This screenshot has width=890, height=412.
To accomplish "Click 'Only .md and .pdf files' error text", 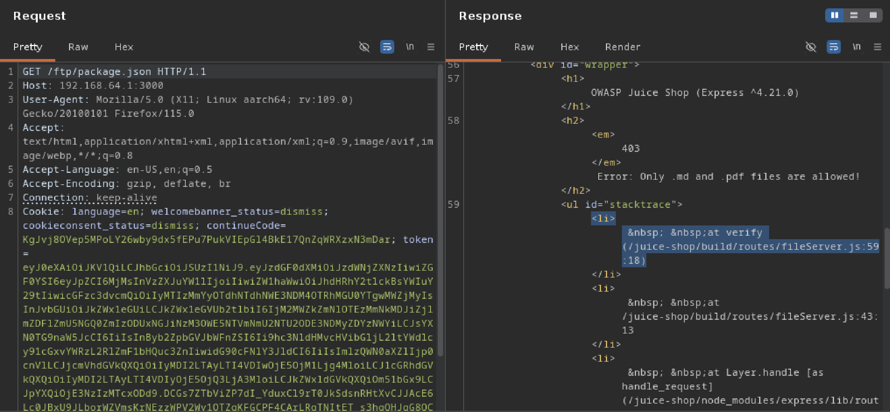I will coord(728,177).
